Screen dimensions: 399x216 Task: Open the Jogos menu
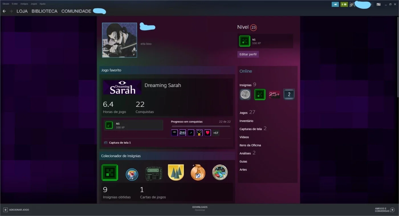34,4
